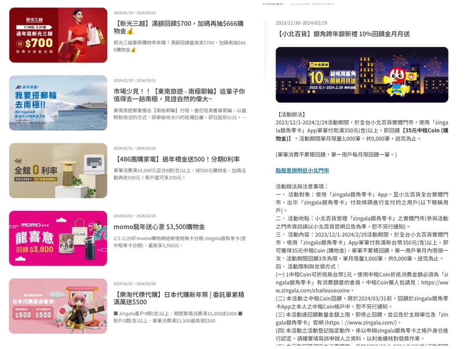Screen dimensions: 466x349
Task: Click the 四、活動限制與兌領方式 line
Action: pyautogui.click(x=308, y=266)
